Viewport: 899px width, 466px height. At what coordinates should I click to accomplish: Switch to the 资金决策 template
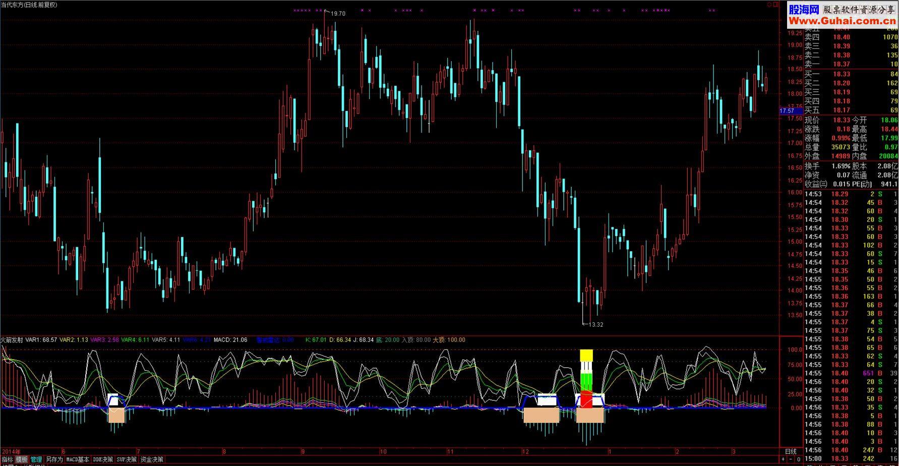click(152, 459)
